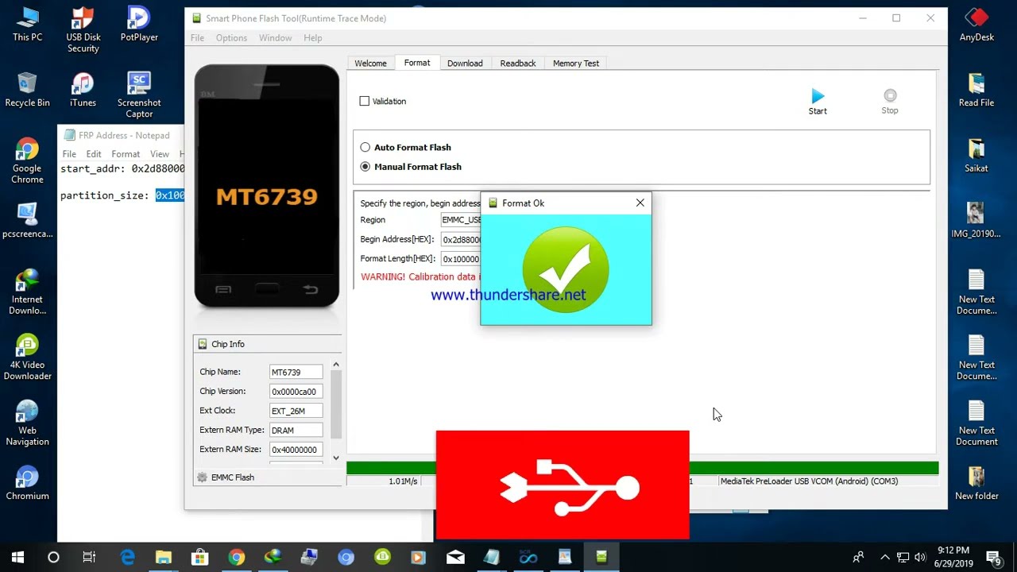
Task: Click Ext Clock field EXT_26M
Action: (296, 411)
